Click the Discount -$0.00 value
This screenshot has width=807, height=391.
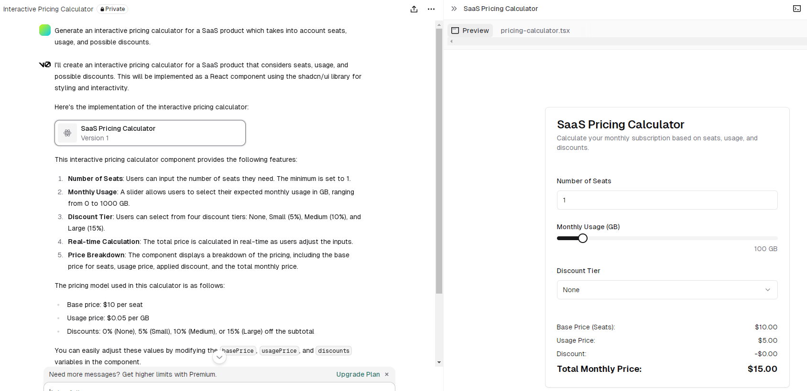766,354
